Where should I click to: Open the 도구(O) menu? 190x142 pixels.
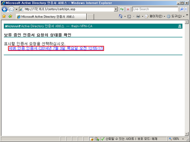tap(176, 16)
